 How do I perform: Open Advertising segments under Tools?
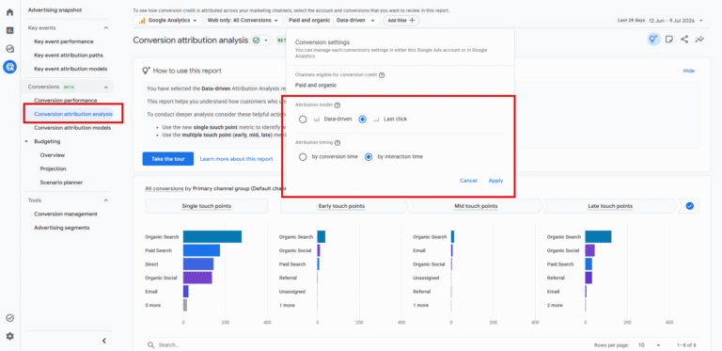coord(62,228)
